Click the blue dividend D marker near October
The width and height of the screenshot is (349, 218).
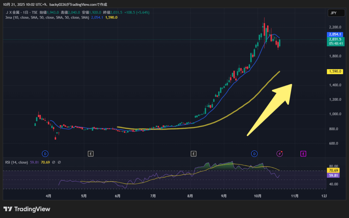(254, 154)
